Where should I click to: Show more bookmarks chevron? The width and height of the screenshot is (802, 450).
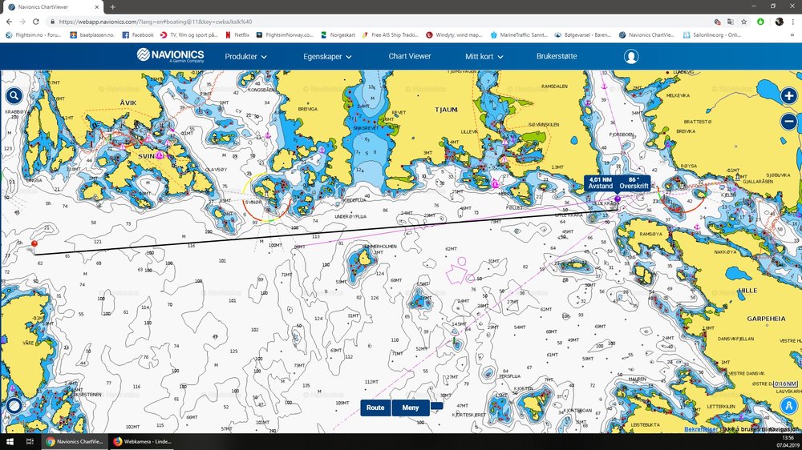[x=793, y=34]
